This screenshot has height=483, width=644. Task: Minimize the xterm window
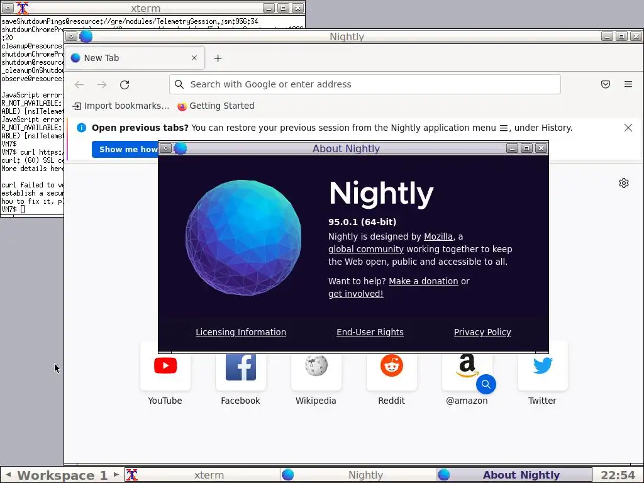(x=269, y=8)
